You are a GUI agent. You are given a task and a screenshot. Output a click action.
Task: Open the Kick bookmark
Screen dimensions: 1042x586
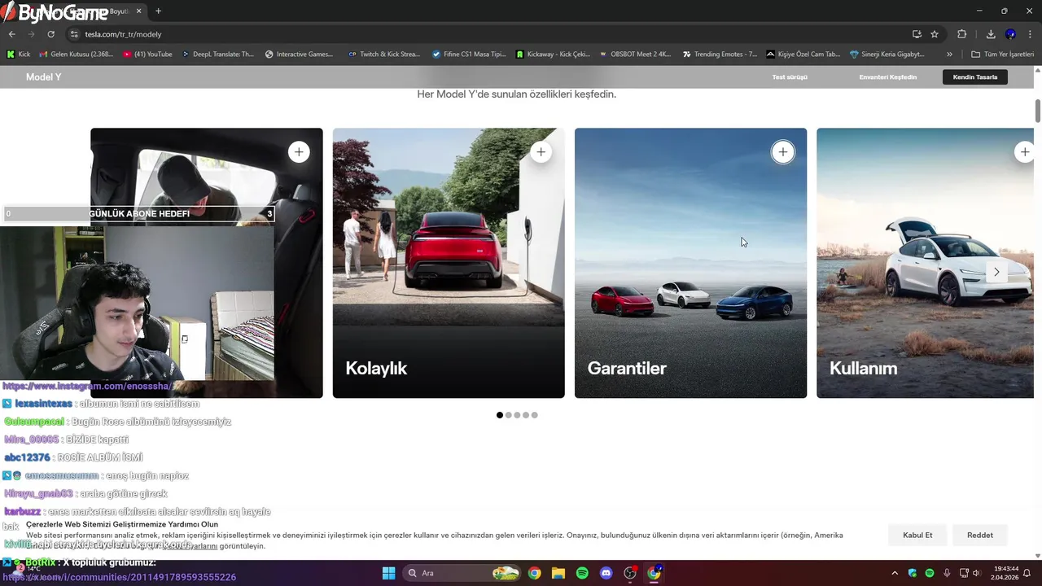coord(19,55)
